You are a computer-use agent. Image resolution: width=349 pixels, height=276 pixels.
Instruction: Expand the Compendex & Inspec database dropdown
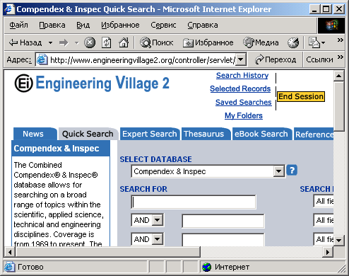tap(278, 171)
